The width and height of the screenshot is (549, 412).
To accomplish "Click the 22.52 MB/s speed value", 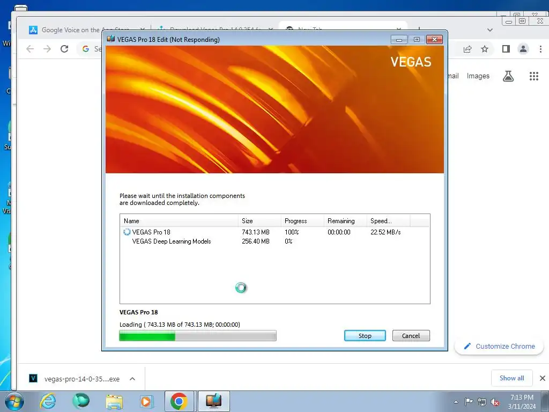I will [385, 232].
